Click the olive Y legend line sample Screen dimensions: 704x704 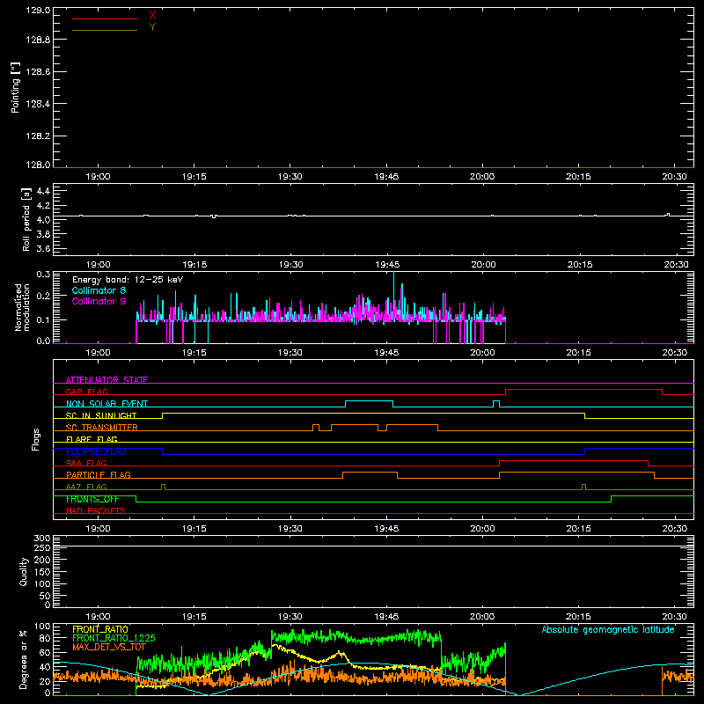click(x=105, y=30)
